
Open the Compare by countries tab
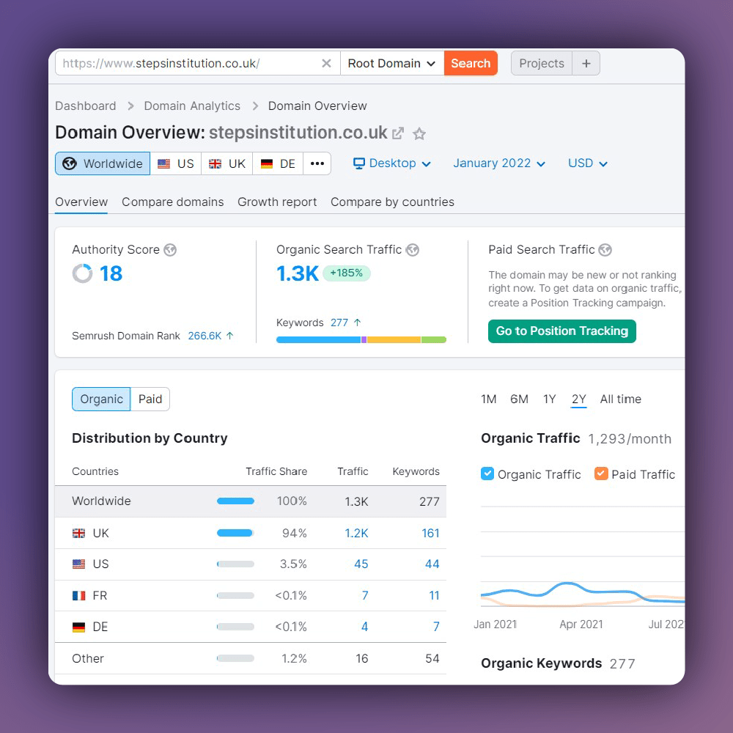(392, 202)
